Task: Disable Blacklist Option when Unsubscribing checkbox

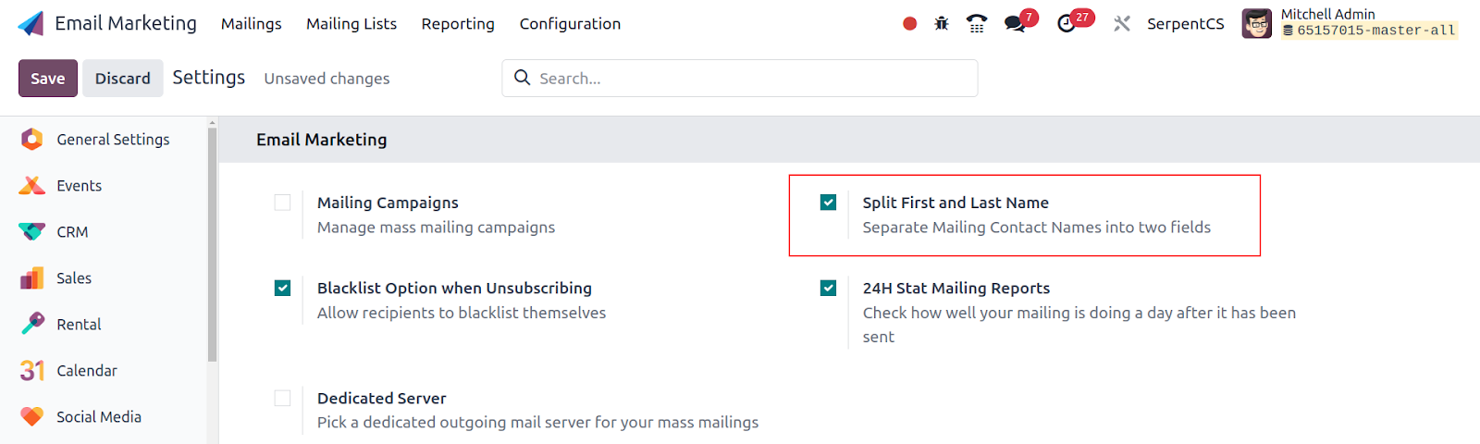Action: tap(283, 289)
